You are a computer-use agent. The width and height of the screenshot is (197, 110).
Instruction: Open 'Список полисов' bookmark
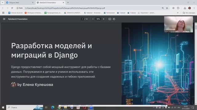click(x=15, y=13)
